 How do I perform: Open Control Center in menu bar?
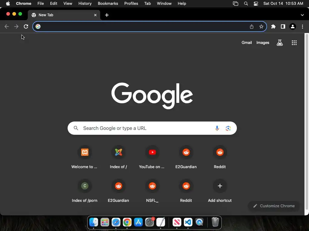pyautogui.click(x=256, y=4)
